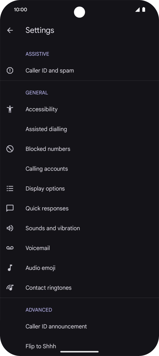Screen dimensions: 159x356
Task: Click the Caller ID and spam alert icon
Action: click(x=10, y=70)
